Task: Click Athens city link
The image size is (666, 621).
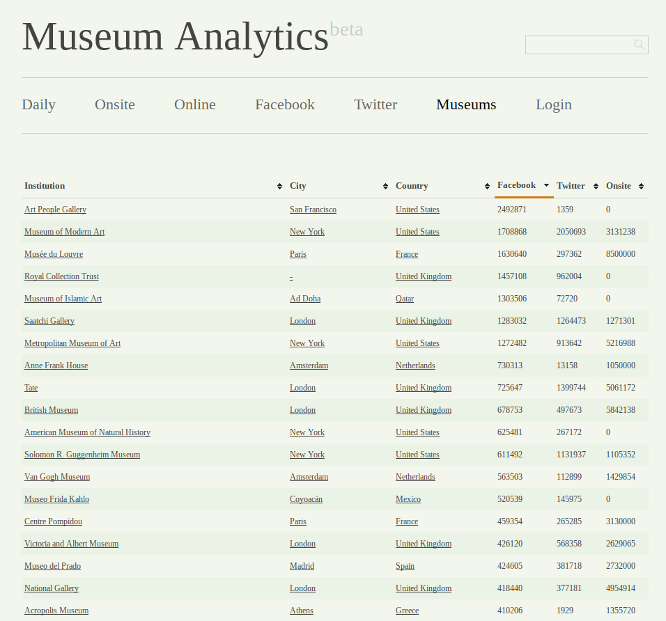Action: pos(301,611)
